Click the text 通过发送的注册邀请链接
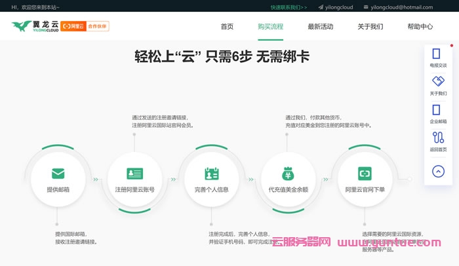Screen dimensions: 459x266 pos(160,118)
